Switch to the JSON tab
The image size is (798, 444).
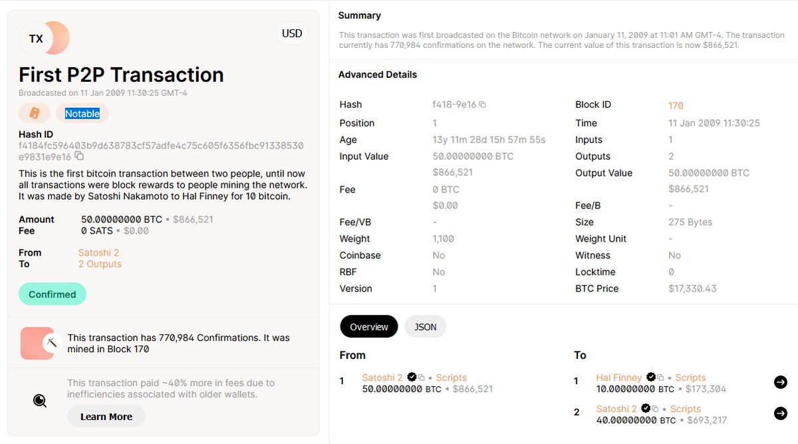pyautogui.click(x=425, y=327)
